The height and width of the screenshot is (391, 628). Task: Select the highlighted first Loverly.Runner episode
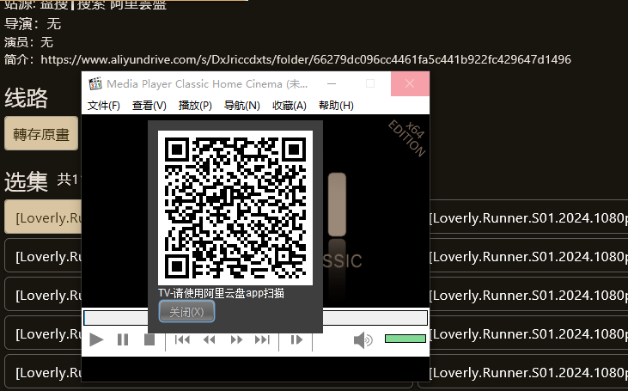(x=43, y=217)
